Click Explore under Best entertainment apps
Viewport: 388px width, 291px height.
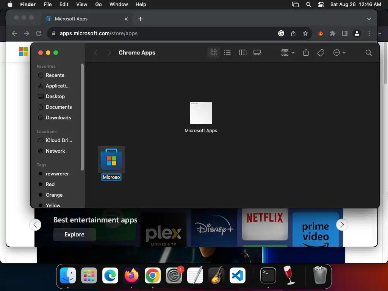tap(75, 234)
